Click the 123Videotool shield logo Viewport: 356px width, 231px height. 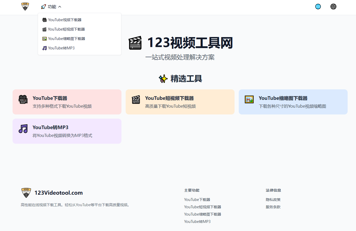coord(25,6)
